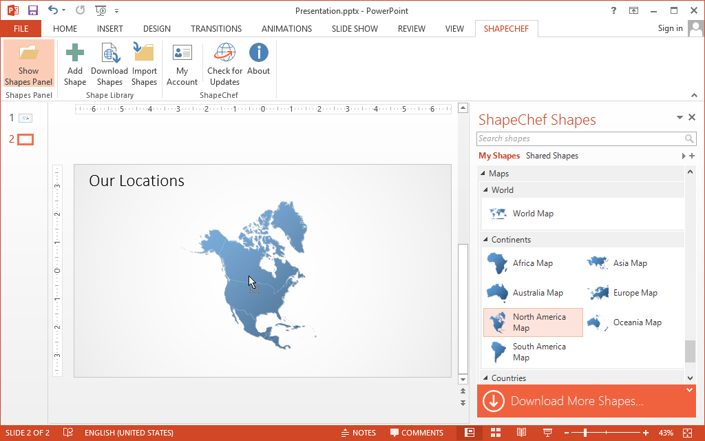Image resolution: width=705 pixels, height=441 pixels.
Task: Collapse the Countries subcategory
Action: [x=485, y=378]
